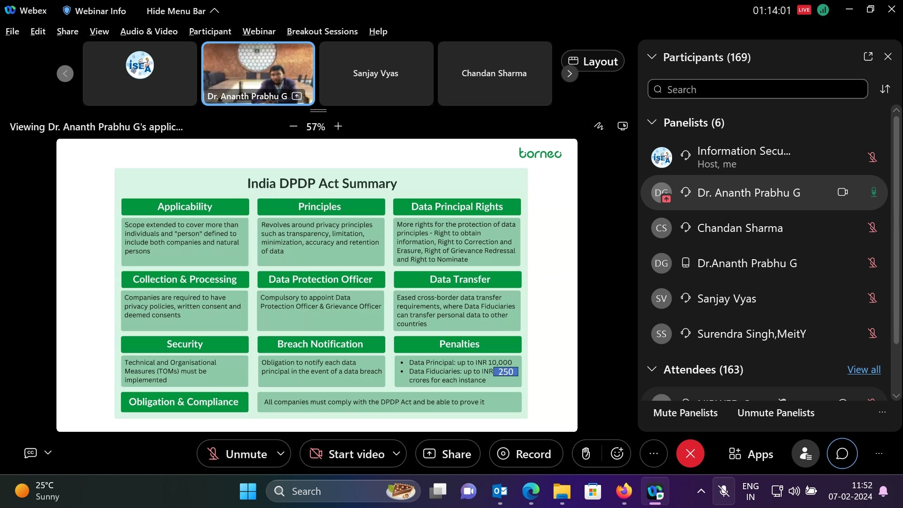The image size is (903, 508).
Task: Open closed captions icon
Action: point(31,452)
